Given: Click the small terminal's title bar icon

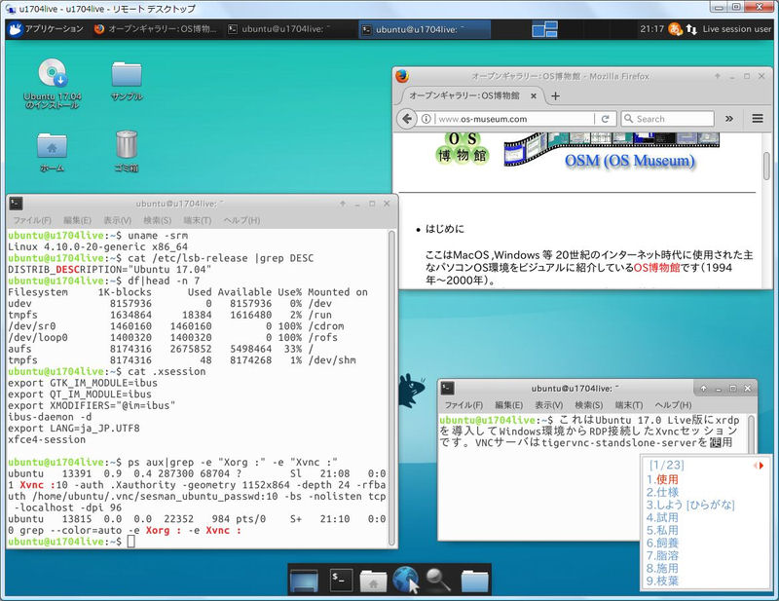Looking at the screenshot, I should pyautogui.click(x=448, y=389).
